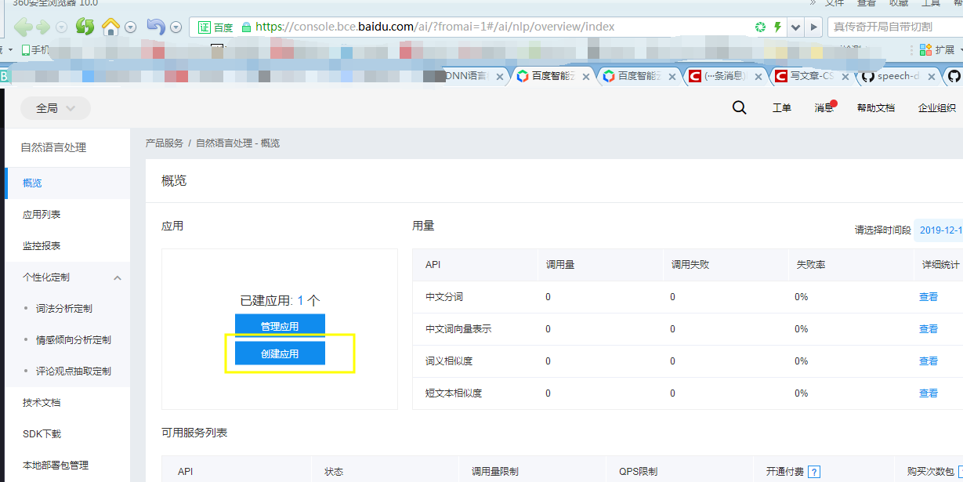Close the (…条消息) tab

(x=758, y=77)
